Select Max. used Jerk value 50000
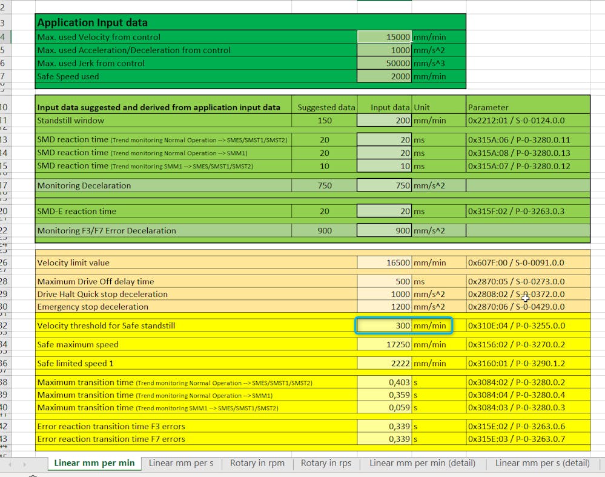605x477 pixels. pos(385,64)
